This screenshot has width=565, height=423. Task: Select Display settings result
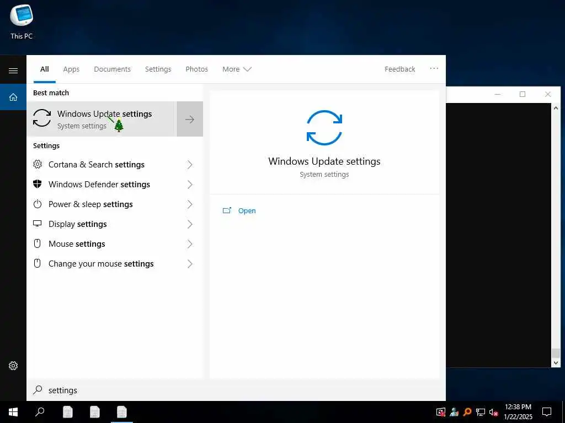(115, 224)
